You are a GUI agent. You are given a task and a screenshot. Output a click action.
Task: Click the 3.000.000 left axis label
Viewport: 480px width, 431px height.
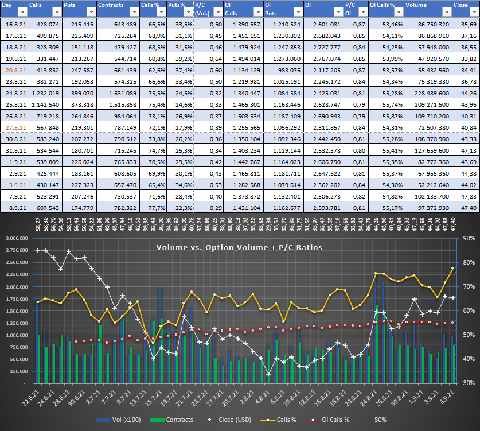(17, 238)
